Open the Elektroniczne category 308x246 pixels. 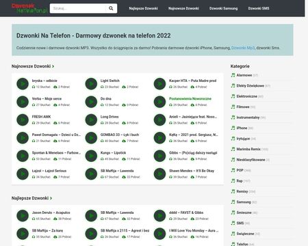click(247, 96)
